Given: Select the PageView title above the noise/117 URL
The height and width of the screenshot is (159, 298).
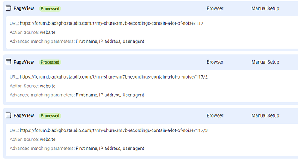Looking at the screenshot, I should click(x=24, y=8).
